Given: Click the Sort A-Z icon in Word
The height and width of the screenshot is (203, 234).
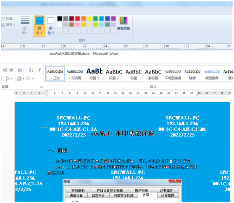Looking at the screenshot, I should click(31, 70).
